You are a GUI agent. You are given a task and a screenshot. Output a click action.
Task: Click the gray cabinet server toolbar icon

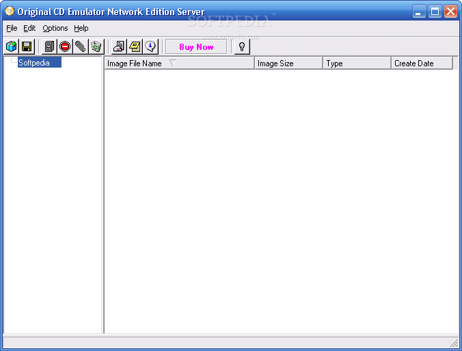(49, 46)
